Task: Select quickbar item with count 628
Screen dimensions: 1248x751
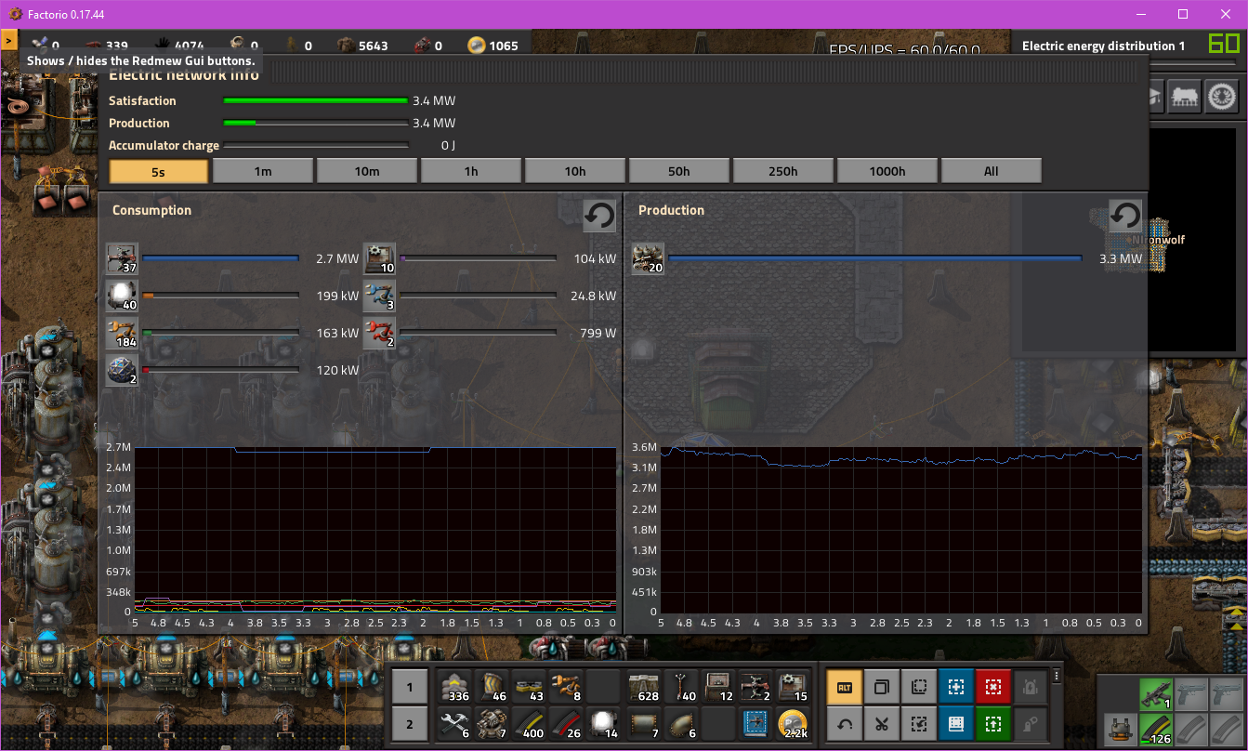Action: coord(643,687)
